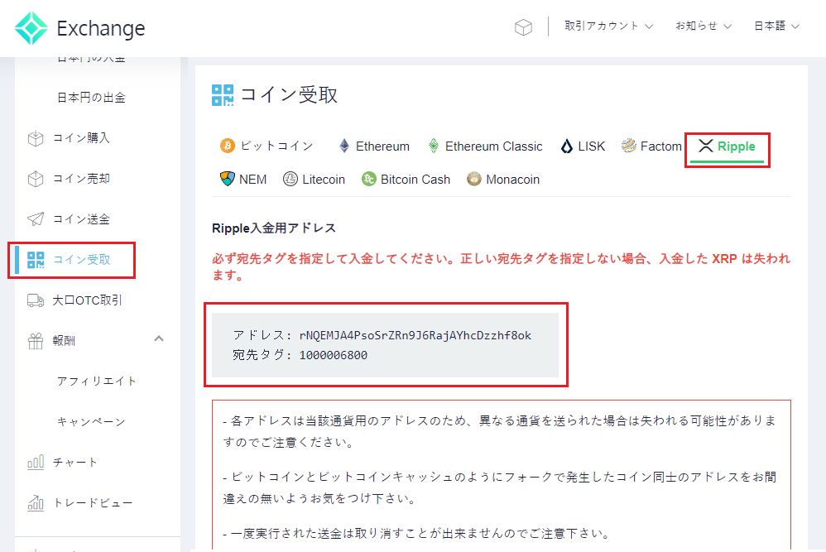
Task: Click the 大口OTC取引 truck icon
Action: pyautogui.click(x=36, y=300)
